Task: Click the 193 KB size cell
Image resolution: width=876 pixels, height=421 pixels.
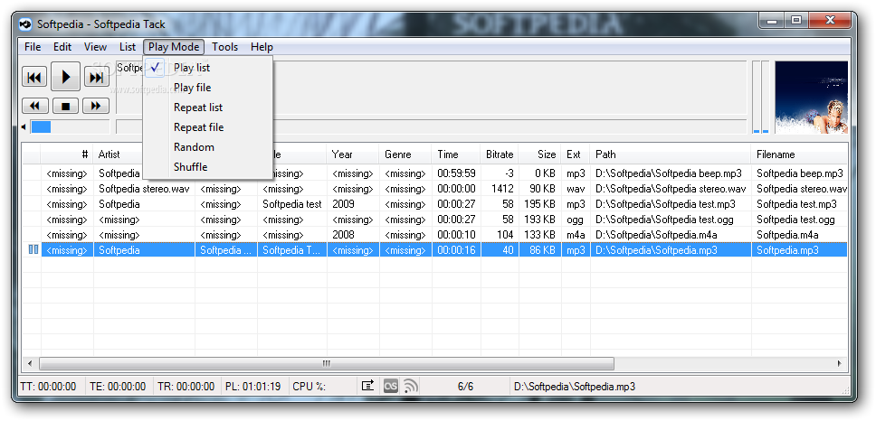Action: point(539,220)
